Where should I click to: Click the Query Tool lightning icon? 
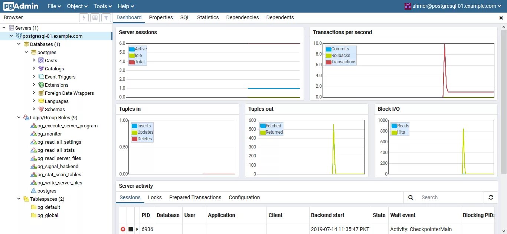[84, 17]
